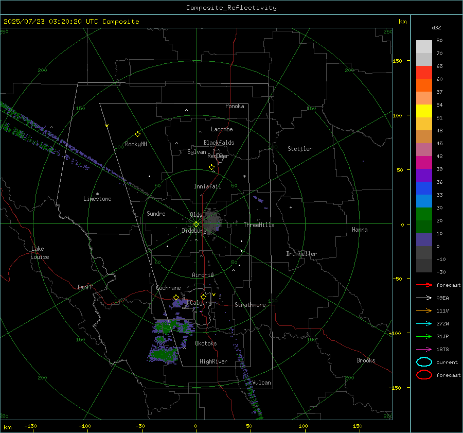Select the yellow swatch below 54 dBZ
Image resolution: width=463 pixels, height=433 pixels.
point(424,111)
